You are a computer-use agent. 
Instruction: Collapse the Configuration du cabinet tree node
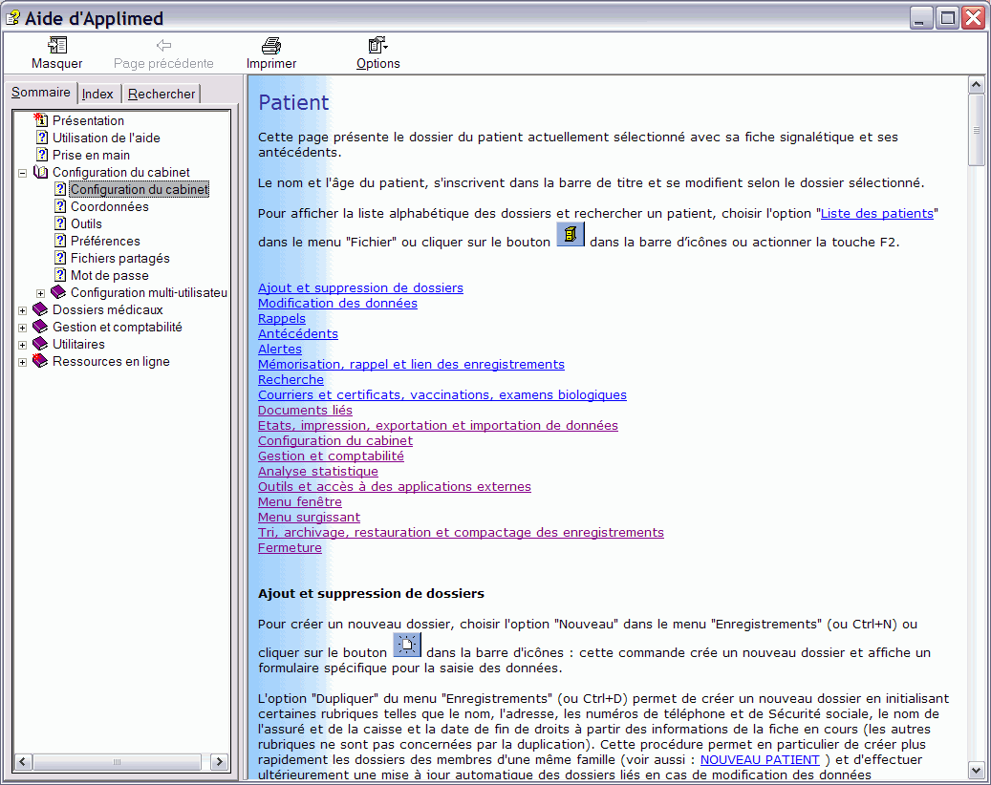point(23,173)
